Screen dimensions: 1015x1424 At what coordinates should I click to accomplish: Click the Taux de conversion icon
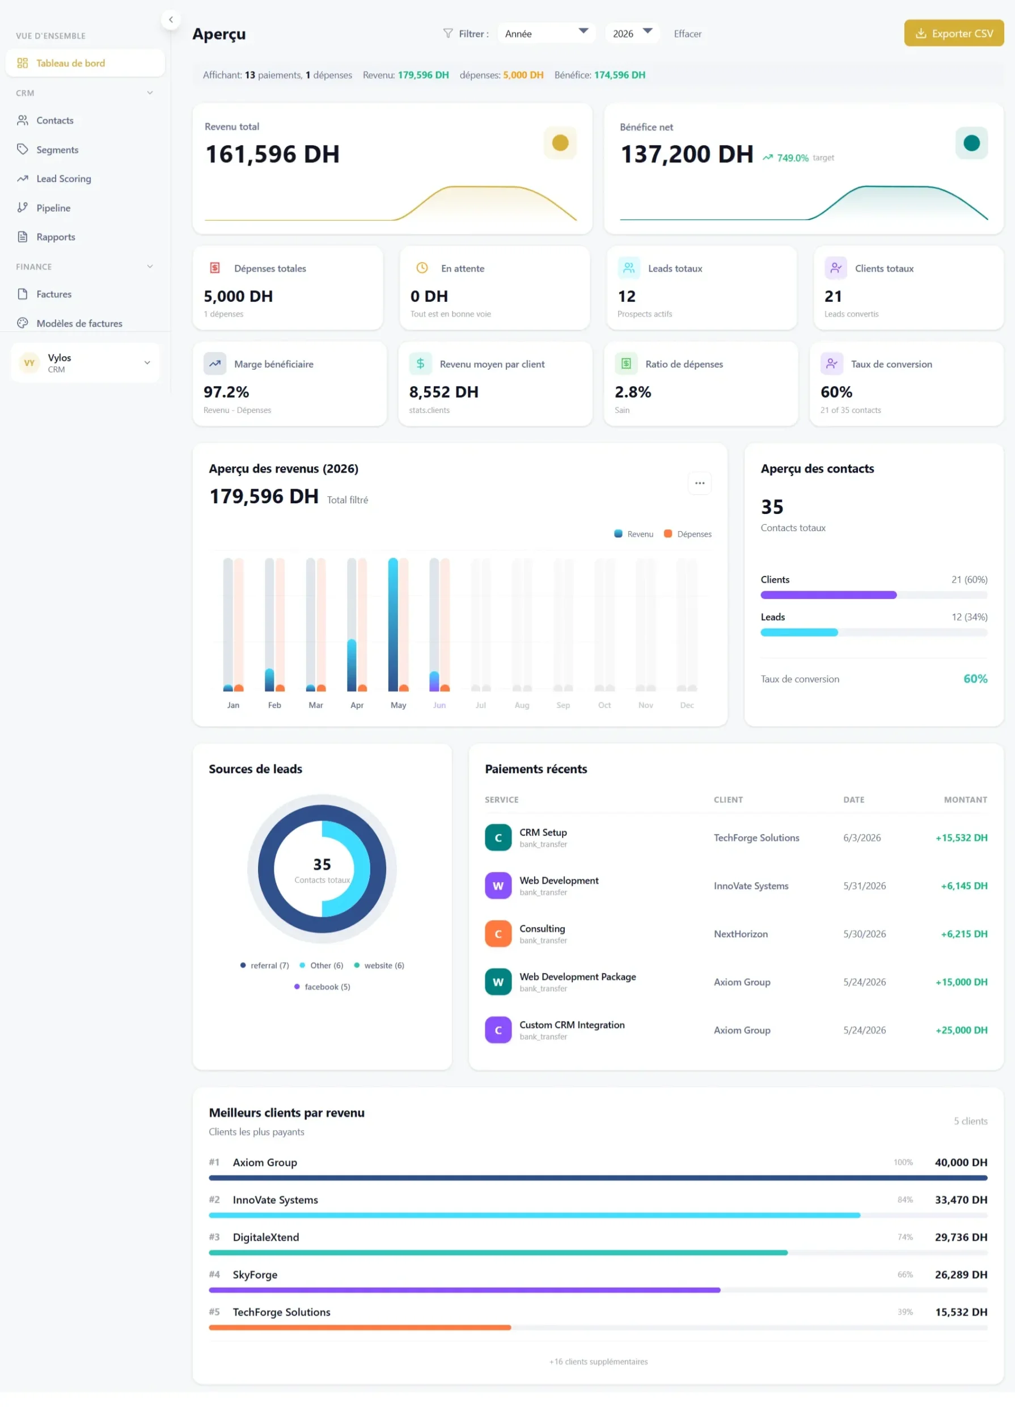click(832, 363)
